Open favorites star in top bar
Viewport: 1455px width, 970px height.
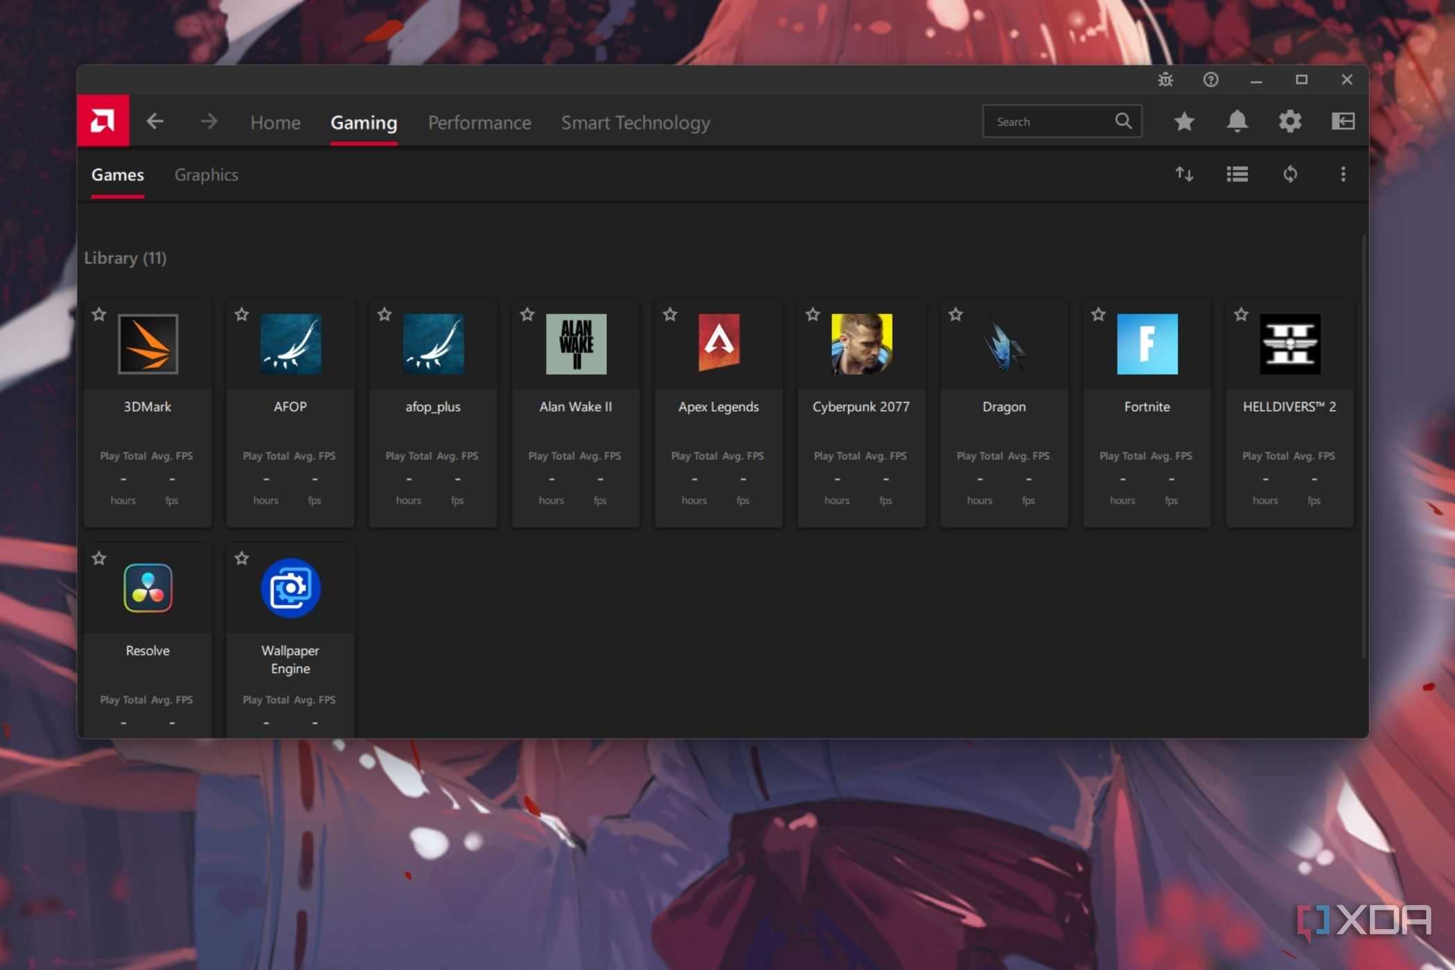[1184, 121]
